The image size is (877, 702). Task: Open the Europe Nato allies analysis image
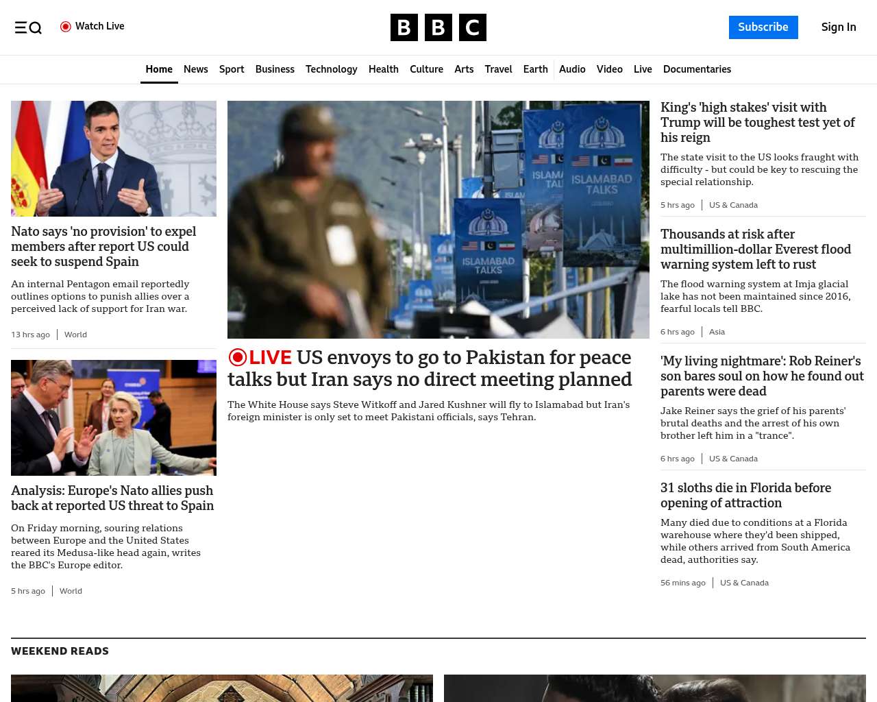point(114,417)
